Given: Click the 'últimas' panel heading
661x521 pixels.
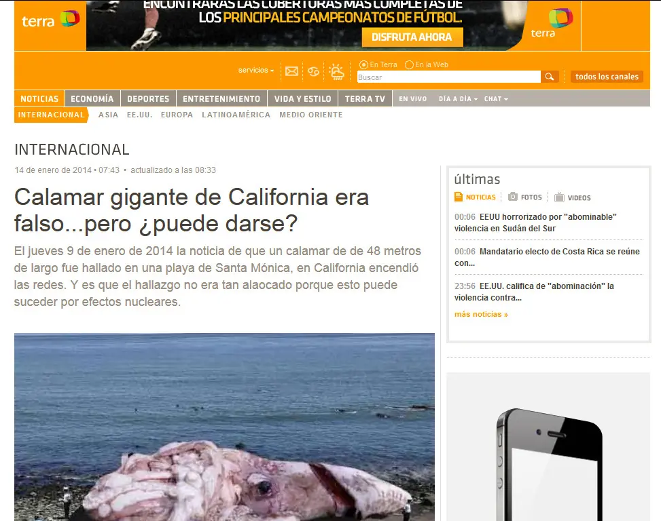Looking at the screenshot, I should click(477, 179).
